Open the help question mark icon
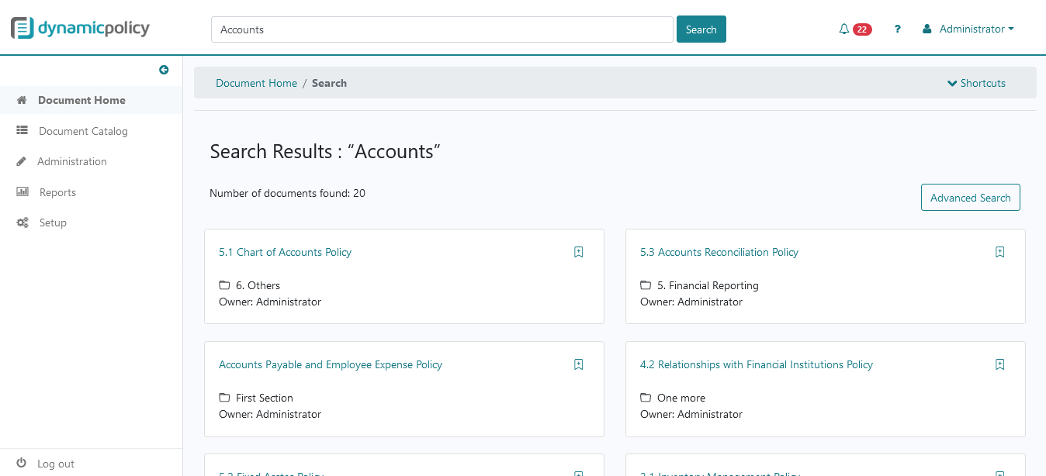The height and width of the screenshot is (476, 1046). point(898,29)
